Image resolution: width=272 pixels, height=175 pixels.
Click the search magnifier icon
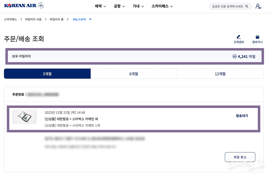click(247, 6)
